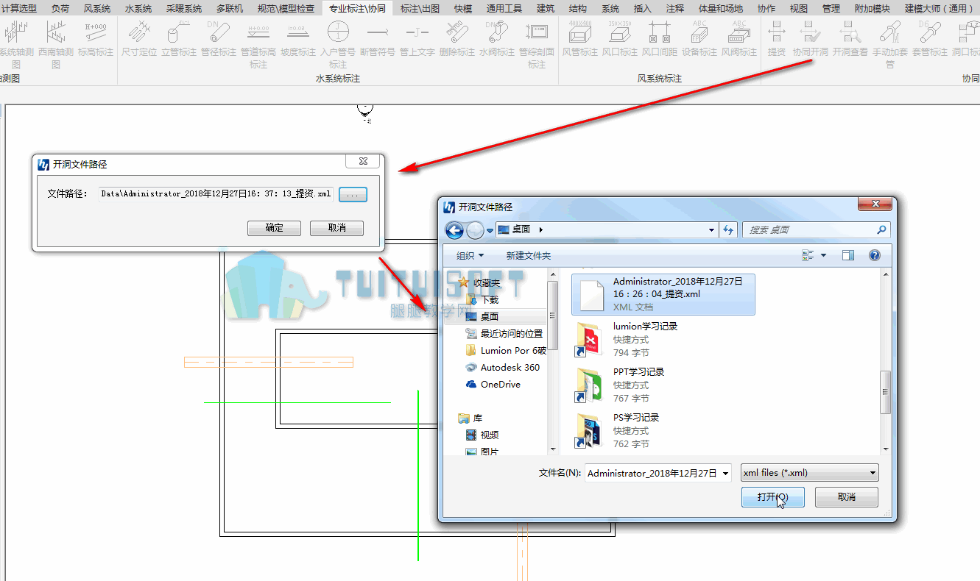Activate the 尺寸定位 tool
Viewport: 980px width, 581px height.
coord(139,38)
